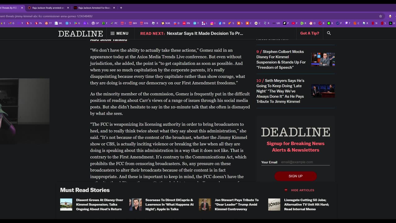Click the Deadline logo in header

(x=80, y=33)
